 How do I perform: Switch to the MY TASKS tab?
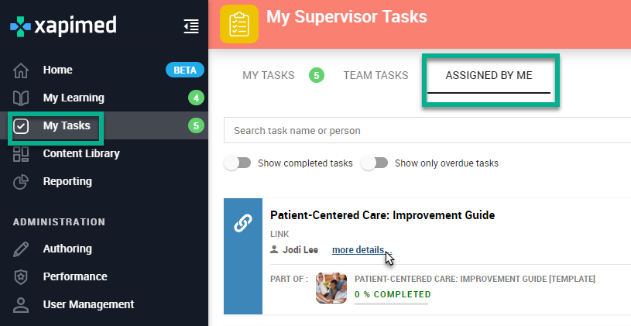click(269, 75)
